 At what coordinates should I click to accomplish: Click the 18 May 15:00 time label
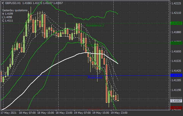(x=46, y=113)
